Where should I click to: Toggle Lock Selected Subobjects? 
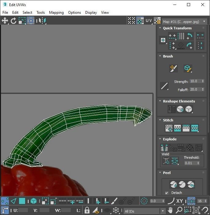[87, 210]
